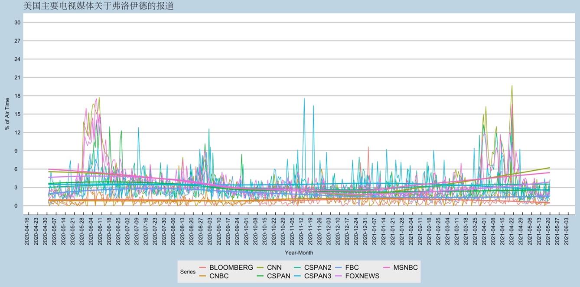Click x-axis date label 2021-02-11
This screenshot has width=580, height=287.
click(x=421, y=231)
